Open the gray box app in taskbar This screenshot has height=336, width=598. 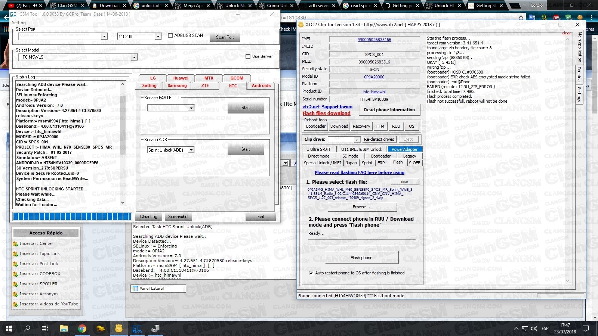click(x=155, y=329)
